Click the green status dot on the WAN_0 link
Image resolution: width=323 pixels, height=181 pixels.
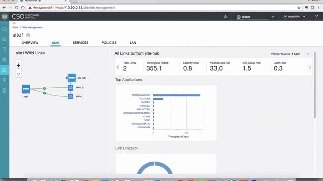click(44, 88)
